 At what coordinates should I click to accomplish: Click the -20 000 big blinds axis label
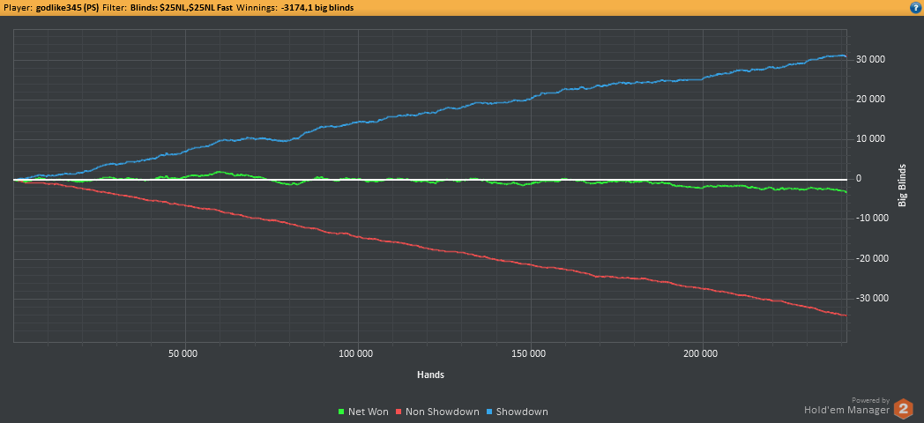[874, 258]
